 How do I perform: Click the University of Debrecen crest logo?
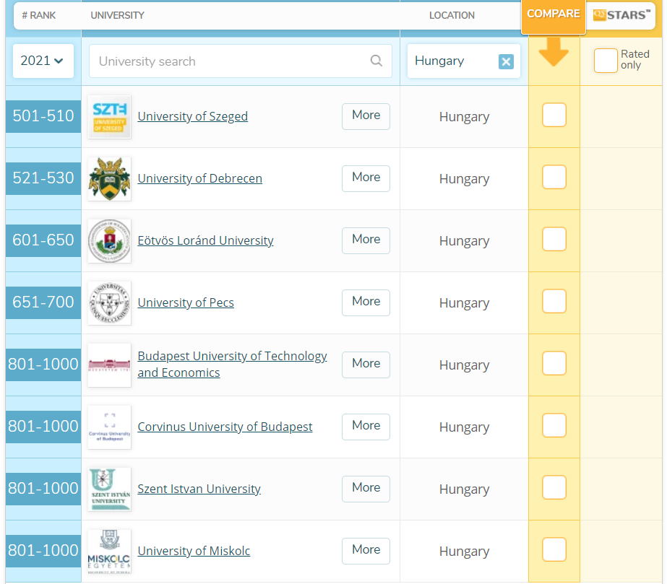pyautogui.click(x=109, y=179)
